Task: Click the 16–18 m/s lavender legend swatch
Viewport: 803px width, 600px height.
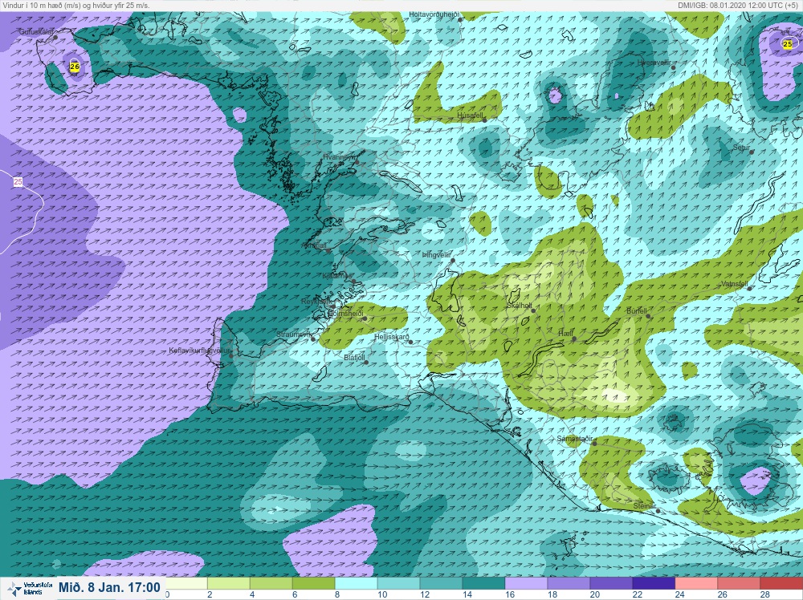Action: (x=526, y=584)
